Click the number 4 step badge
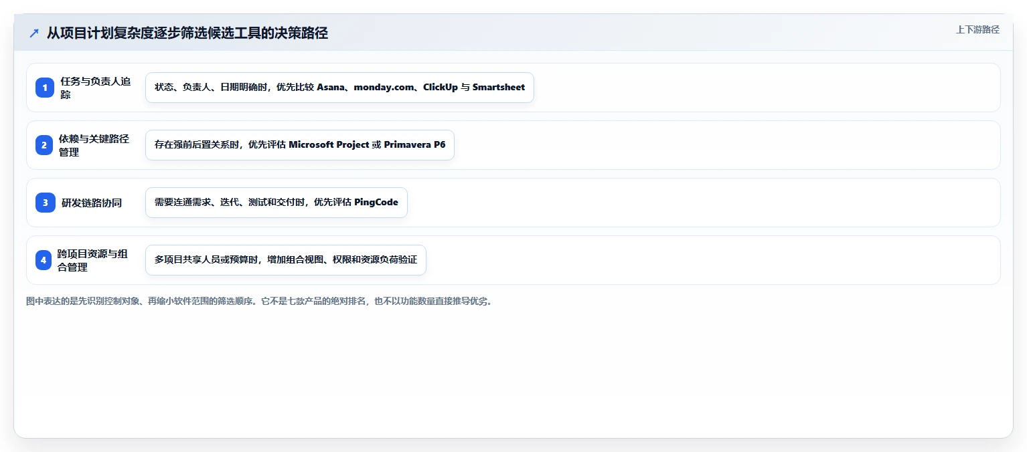1027x452 pixels. pos(44,260)
